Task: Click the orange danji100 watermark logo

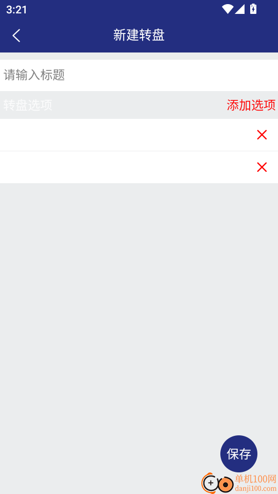Action: (217, 483)
